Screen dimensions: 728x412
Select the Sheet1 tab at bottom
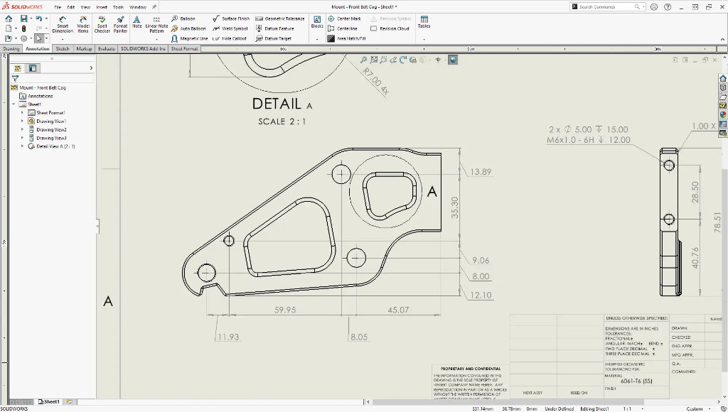tap(49, 402)
